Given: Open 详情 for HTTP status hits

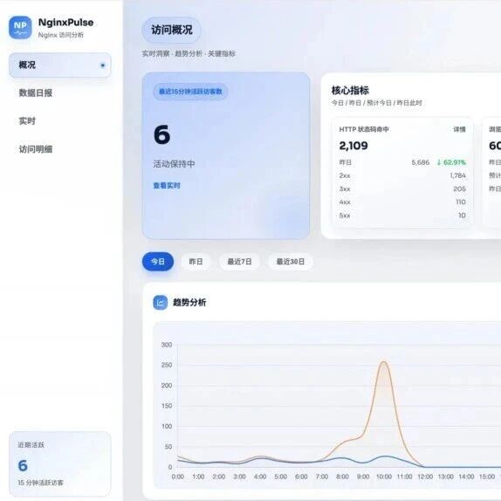Looking at the screenshot, I should (x=459, y=129).
